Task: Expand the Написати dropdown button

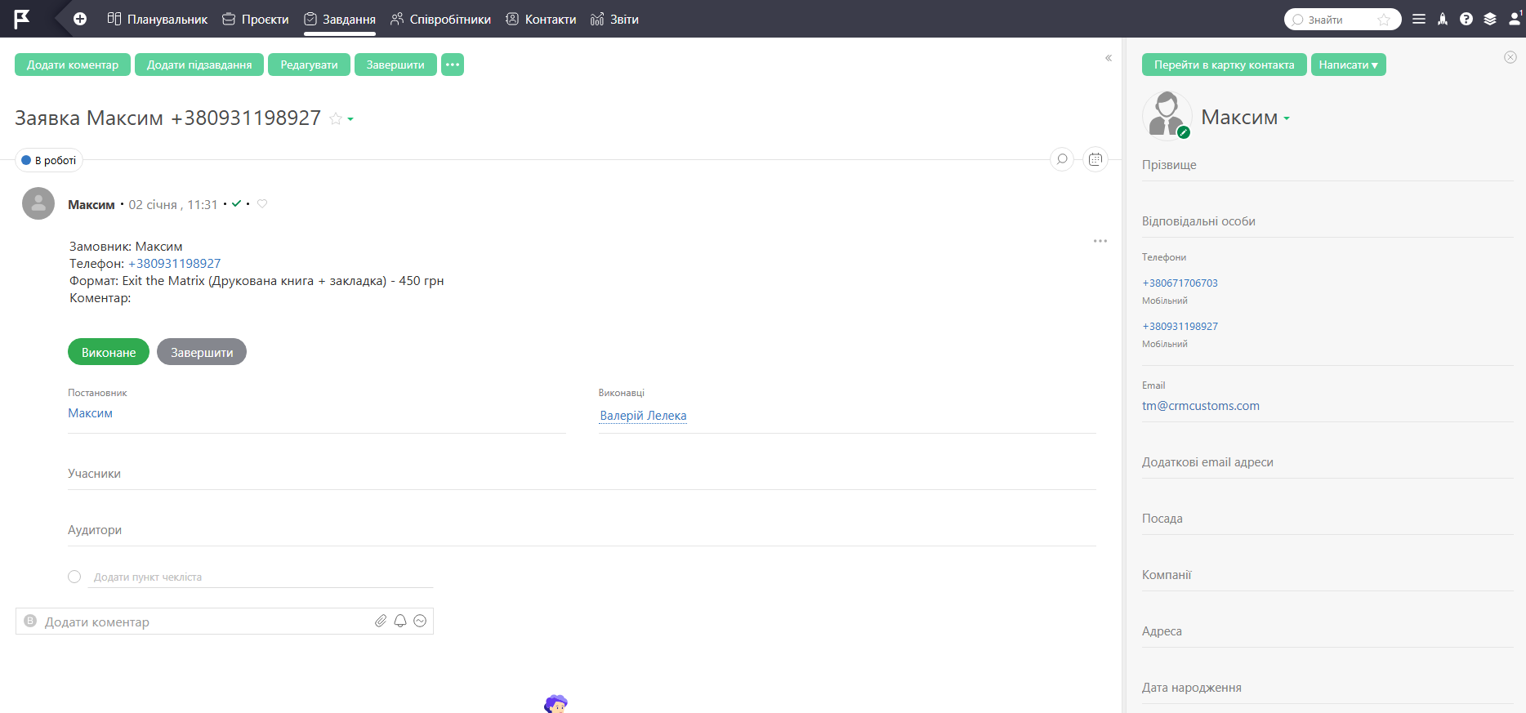Action: [x=1348, y=65]
